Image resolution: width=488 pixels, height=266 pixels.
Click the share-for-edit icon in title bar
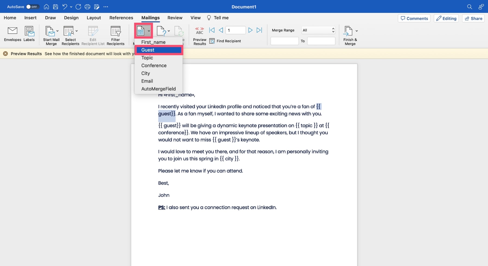pyautogui.click(x=97, y=7)
